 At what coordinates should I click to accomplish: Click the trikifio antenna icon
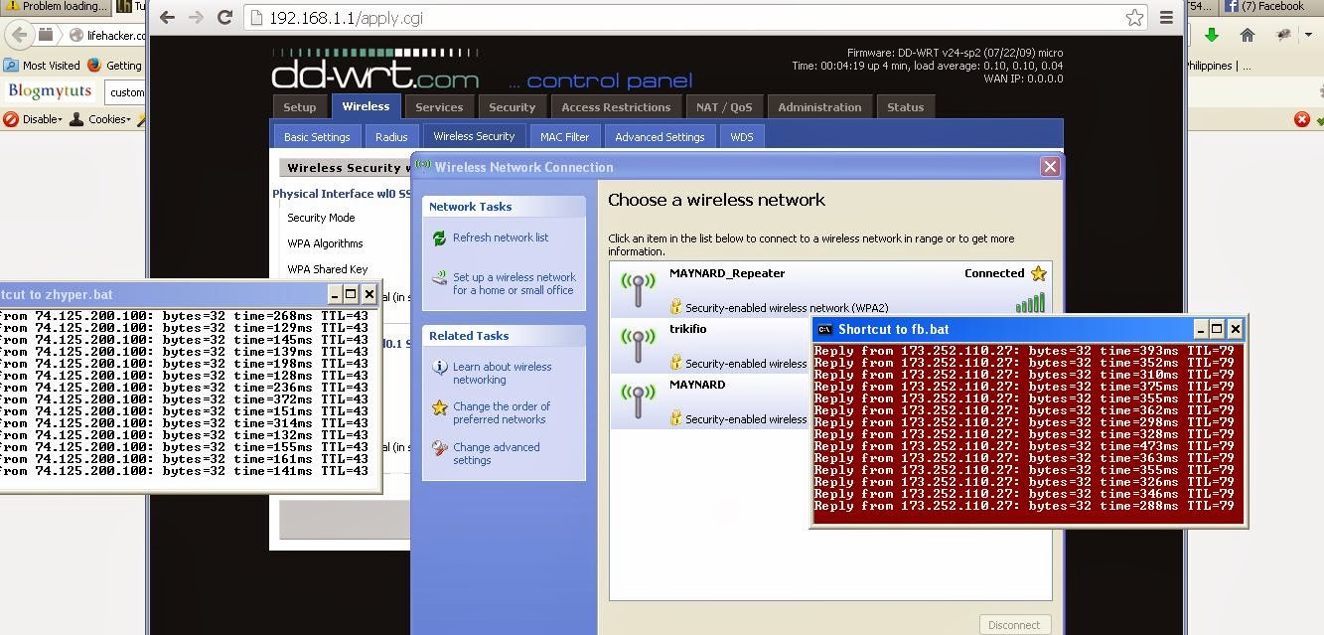coord(638,345)
